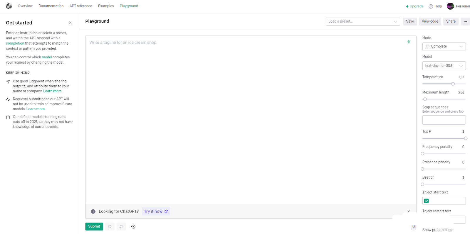The image size is (470, 234).
Task: Open the Examples navigation item
Action: click(106, 6)
